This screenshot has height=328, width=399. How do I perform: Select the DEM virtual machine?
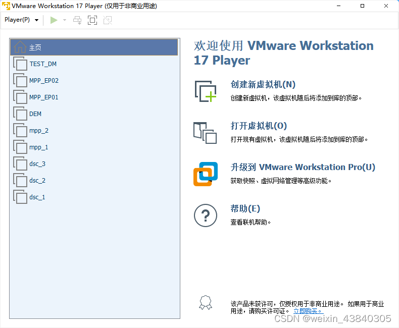94,114
